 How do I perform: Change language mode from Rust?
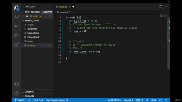click(154, 100)
